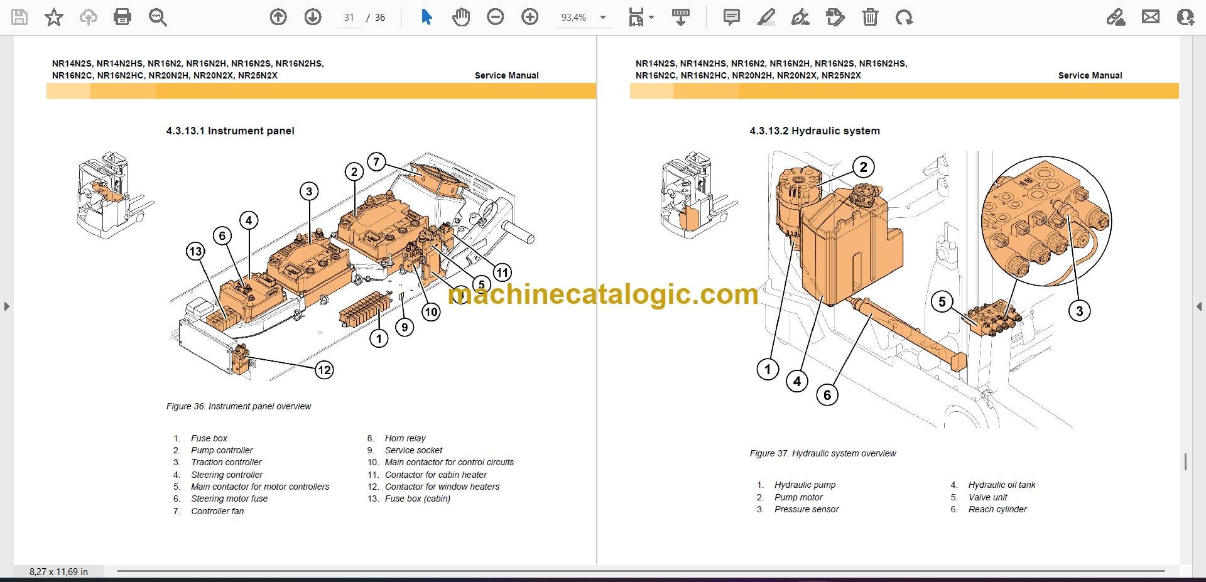Click the trash delete icon
Viewport: 1206px width, 582px height.
870,17
